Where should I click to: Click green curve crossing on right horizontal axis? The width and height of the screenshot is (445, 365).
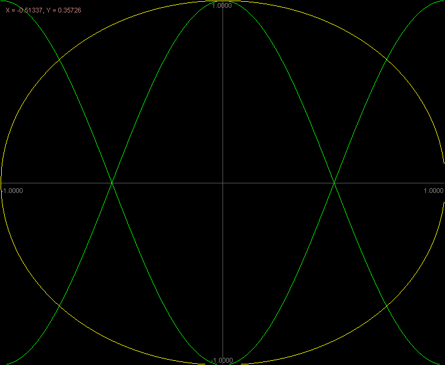click(334, 183)
